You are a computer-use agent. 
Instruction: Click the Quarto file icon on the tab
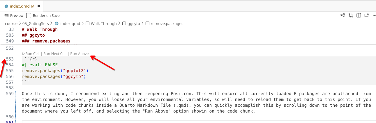pyautogui.click(x=6, y=6)
